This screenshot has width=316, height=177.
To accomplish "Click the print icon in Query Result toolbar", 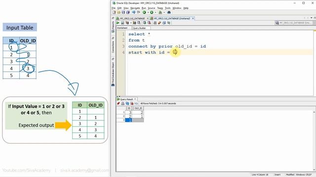I will point(123,104).
